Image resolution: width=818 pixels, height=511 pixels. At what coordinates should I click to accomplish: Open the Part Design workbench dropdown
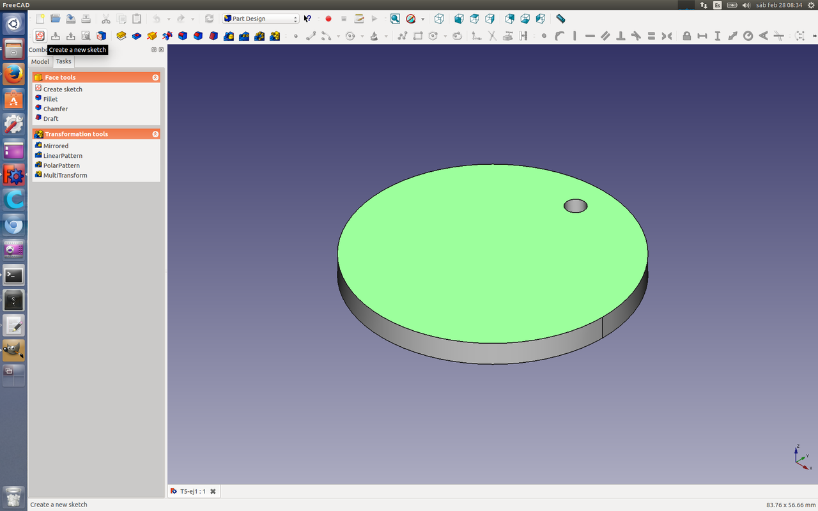pyautogui.click(x=261, y=19)
